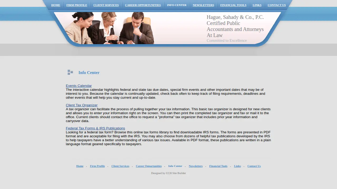Open Firm Profile in the top navigation
This screenshot has width=337, height=189.
click(x=77, y=5)
